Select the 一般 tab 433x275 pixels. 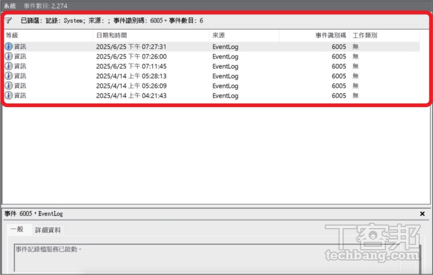pyautogui.click(x=17, y=230)
